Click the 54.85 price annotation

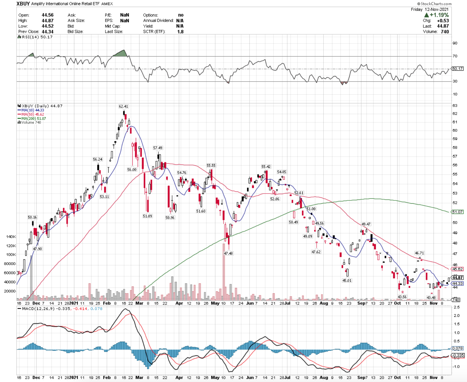pyautogui.click(x=282, y=172)
